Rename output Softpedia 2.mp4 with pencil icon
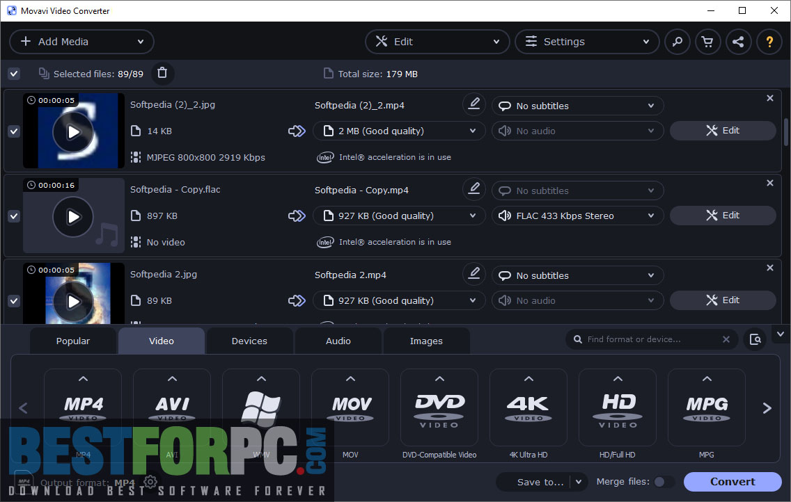This screenshot has height=502, width=791. tap(473, 274)
